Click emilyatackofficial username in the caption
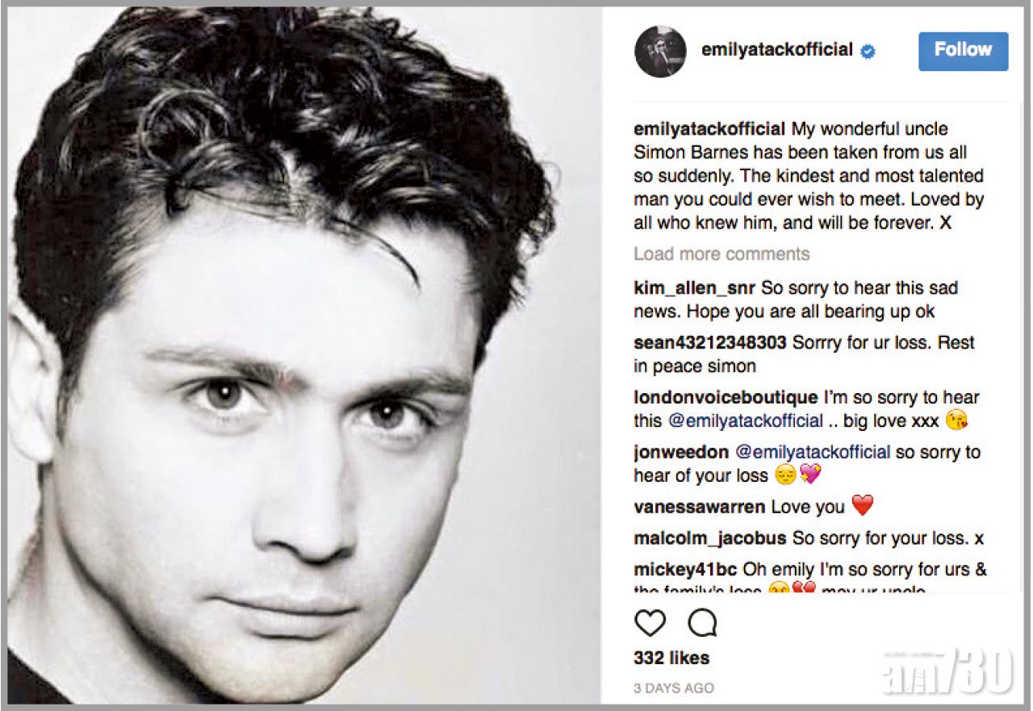 709,129
